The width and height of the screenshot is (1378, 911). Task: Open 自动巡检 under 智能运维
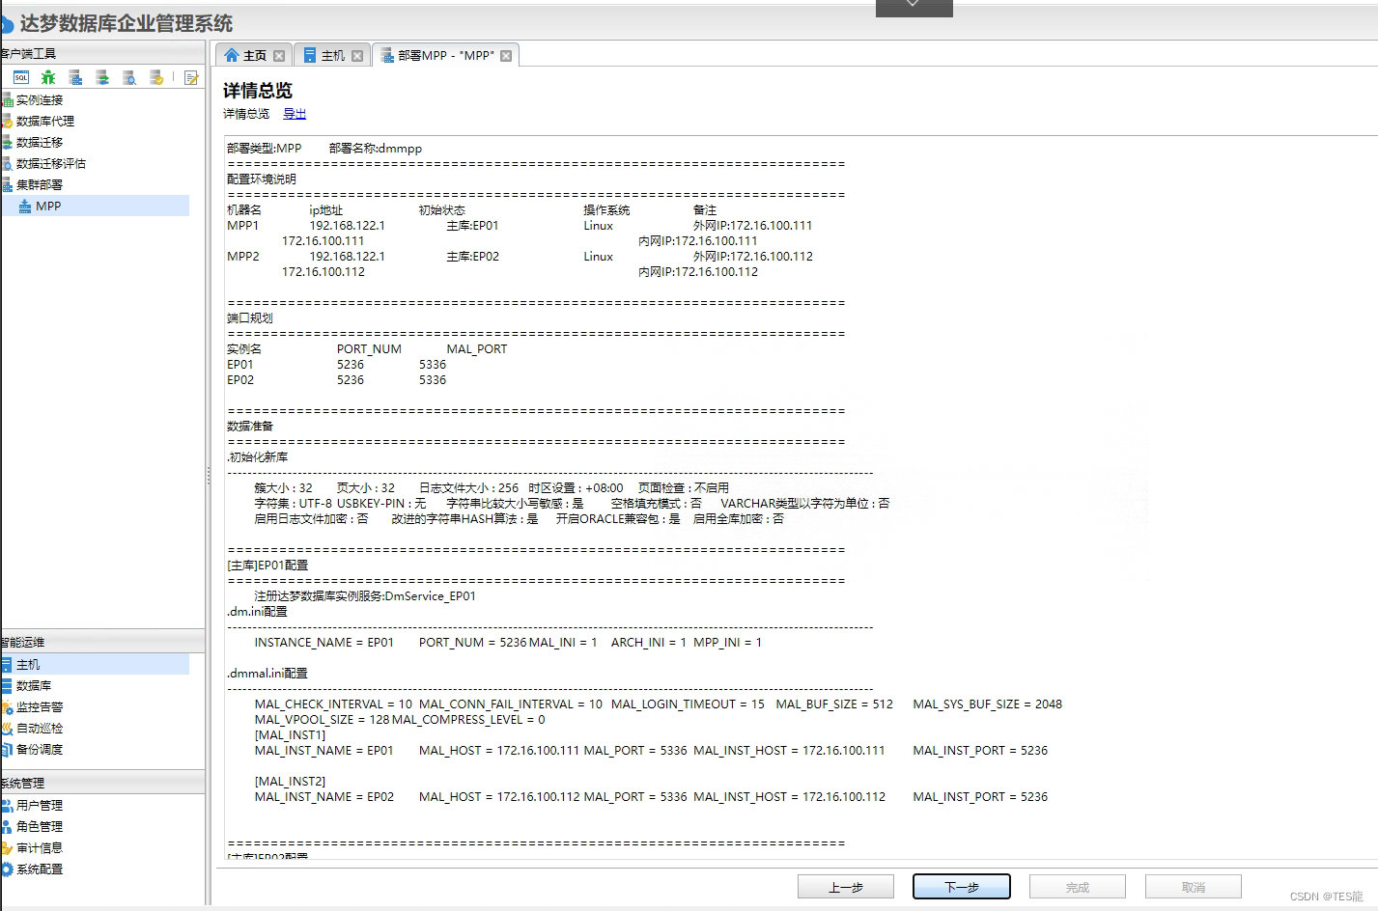(40, 728)
